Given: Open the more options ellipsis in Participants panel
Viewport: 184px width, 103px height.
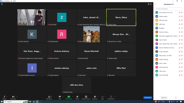Looking at the screenshot, I should [x=176, y=98].
